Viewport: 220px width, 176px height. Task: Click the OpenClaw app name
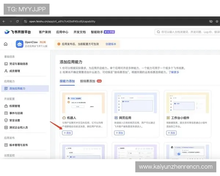click(31, 42)
